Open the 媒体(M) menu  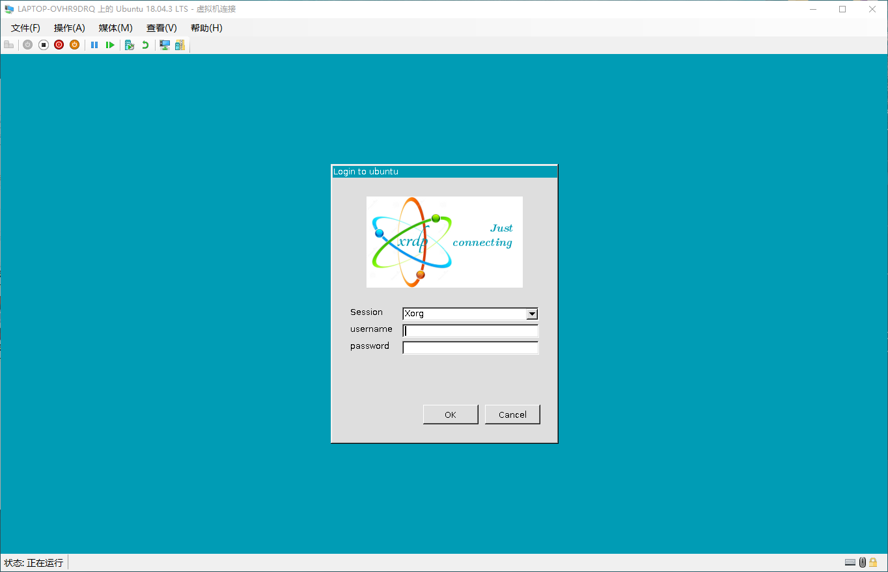115,28
